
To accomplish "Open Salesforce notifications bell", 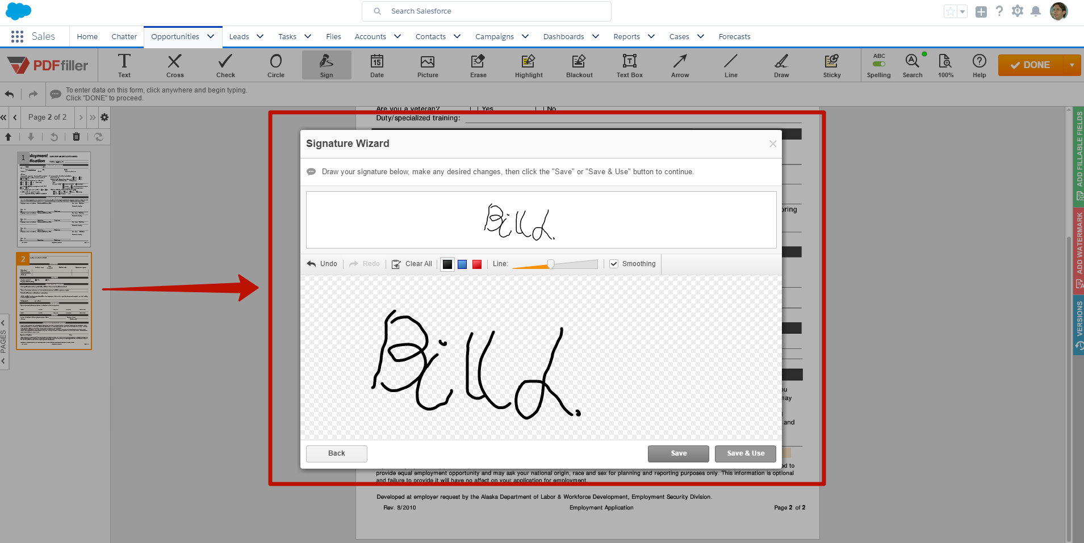I will coord(1036,11).
